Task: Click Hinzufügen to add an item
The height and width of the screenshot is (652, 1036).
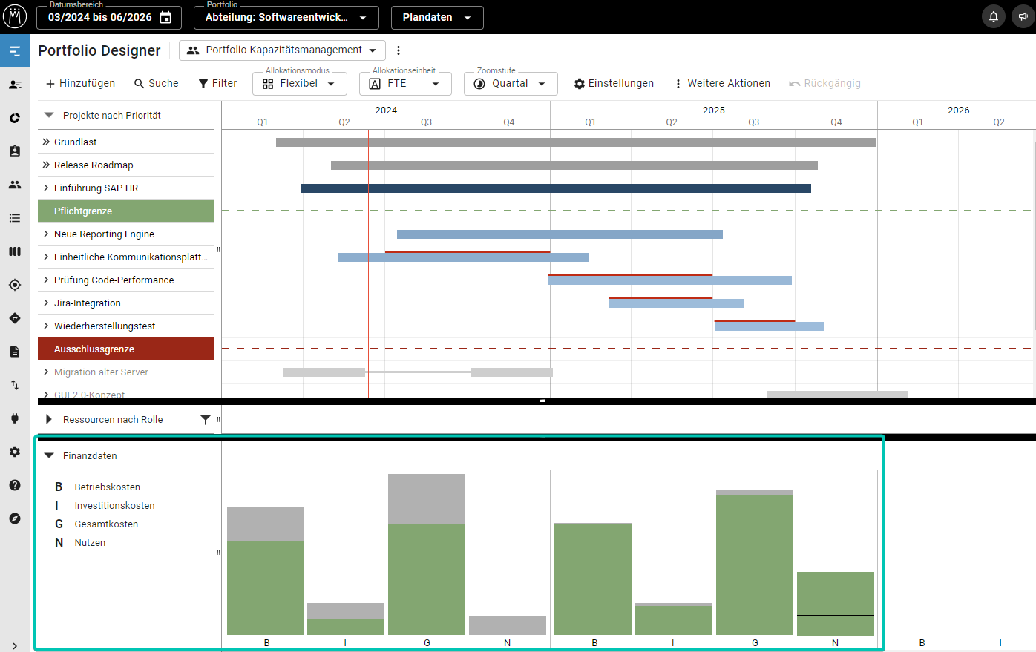Action: 80,83
